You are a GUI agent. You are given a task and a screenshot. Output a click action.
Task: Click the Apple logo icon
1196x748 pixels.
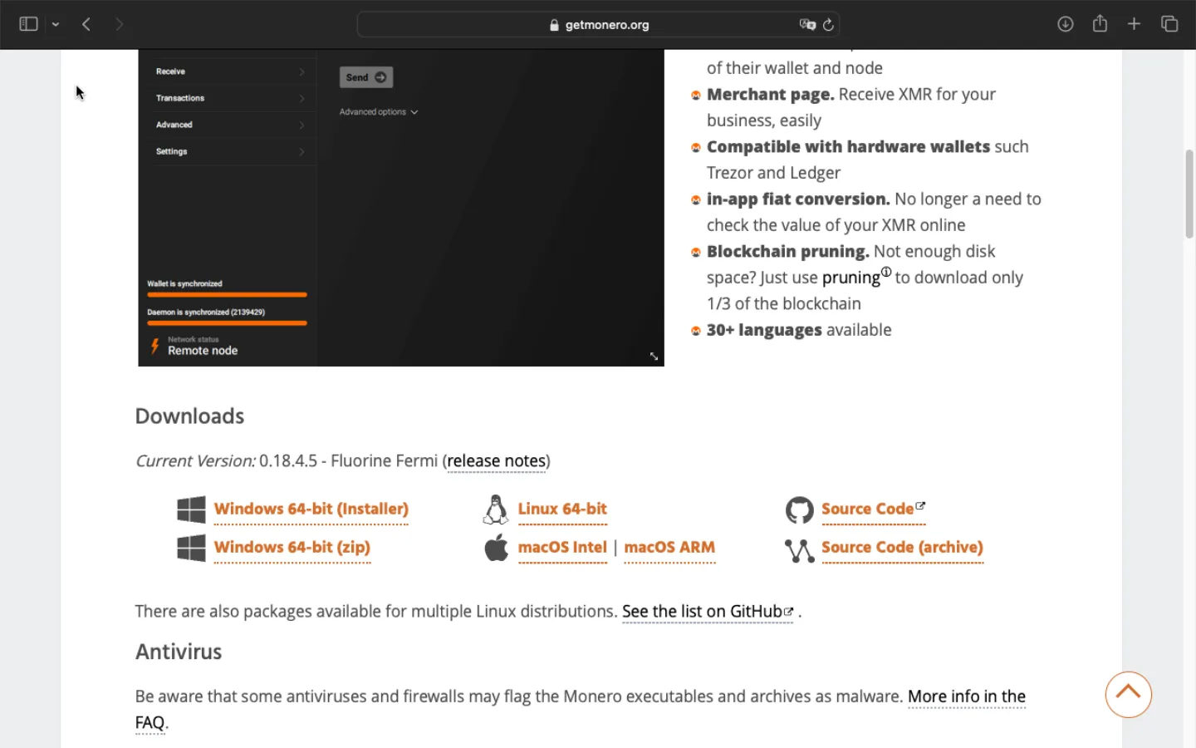[497, 548]
